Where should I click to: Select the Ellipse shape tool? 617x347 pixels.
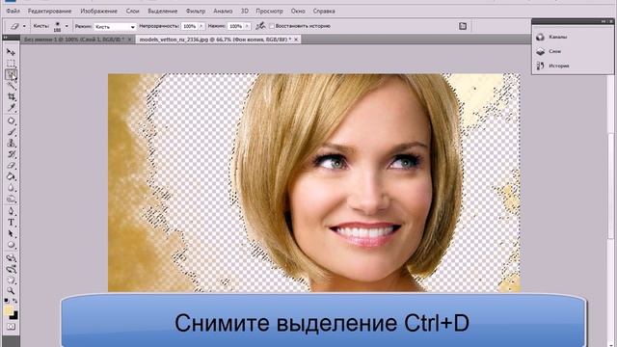click(x=11, y=245)
